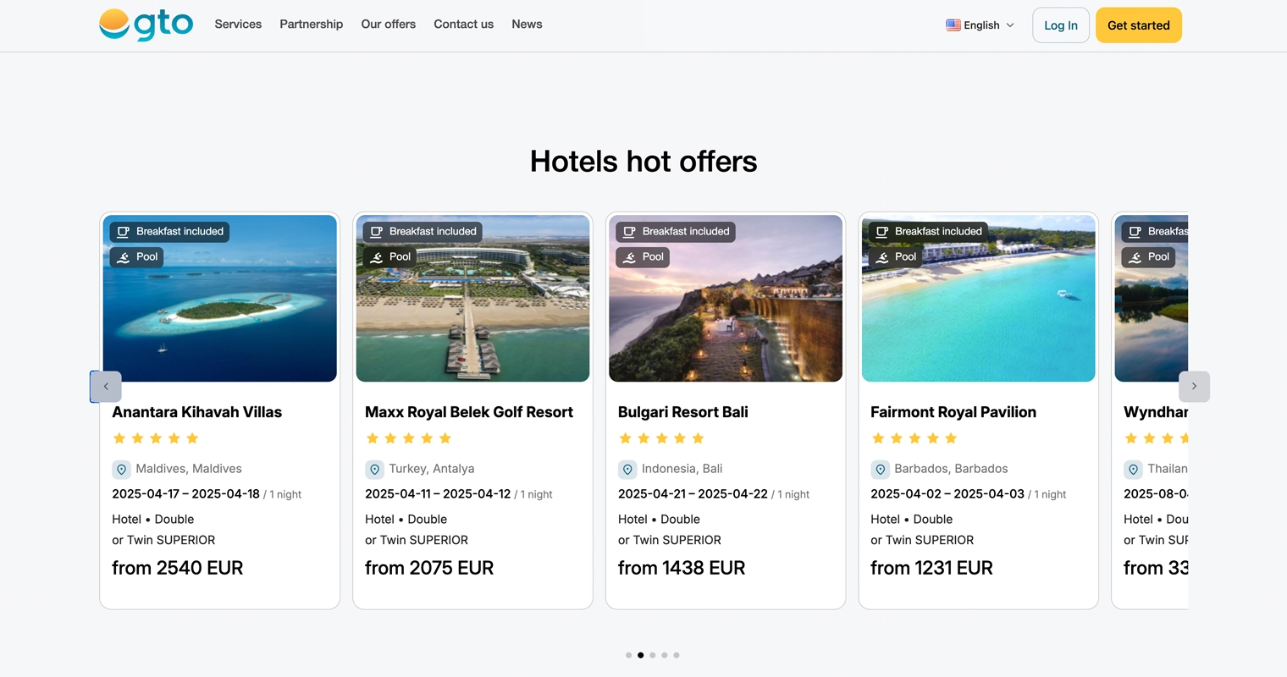Image resolution: width=1287 pixels, height=677 pixels.
Task: Open the English language dropdown
Action: point(980,25)
